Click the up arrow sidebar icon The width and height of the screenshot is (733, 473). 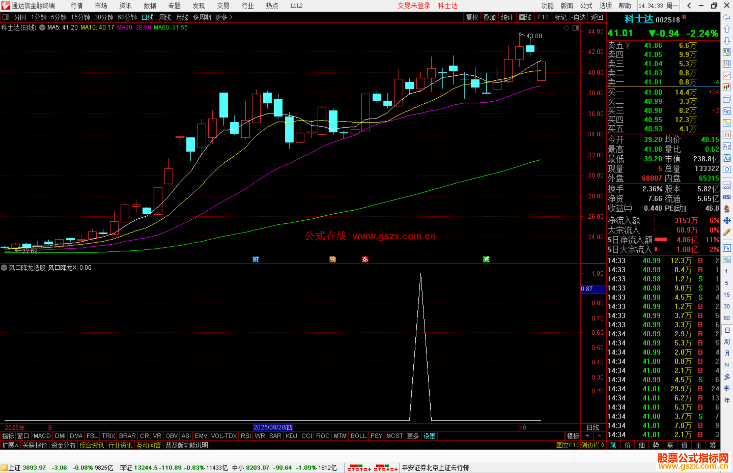click(727, 29)
